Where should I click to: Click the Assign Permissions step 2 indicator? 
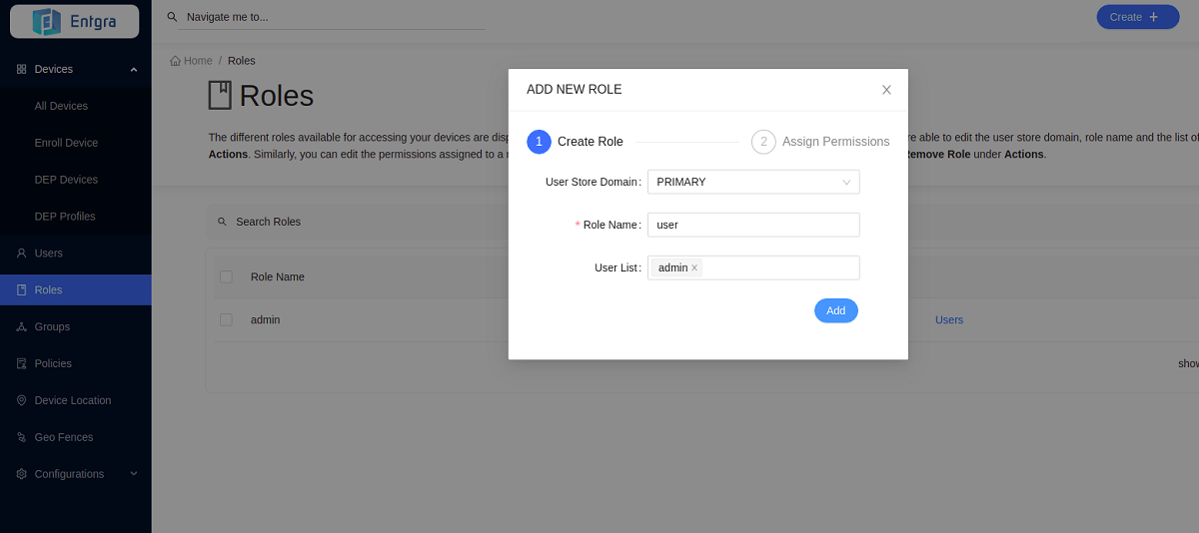763,142
